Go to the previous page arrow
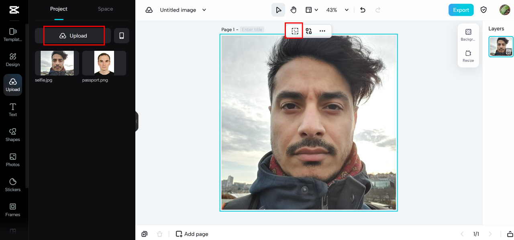The image size is (514, 240). [x=462, y=234]
